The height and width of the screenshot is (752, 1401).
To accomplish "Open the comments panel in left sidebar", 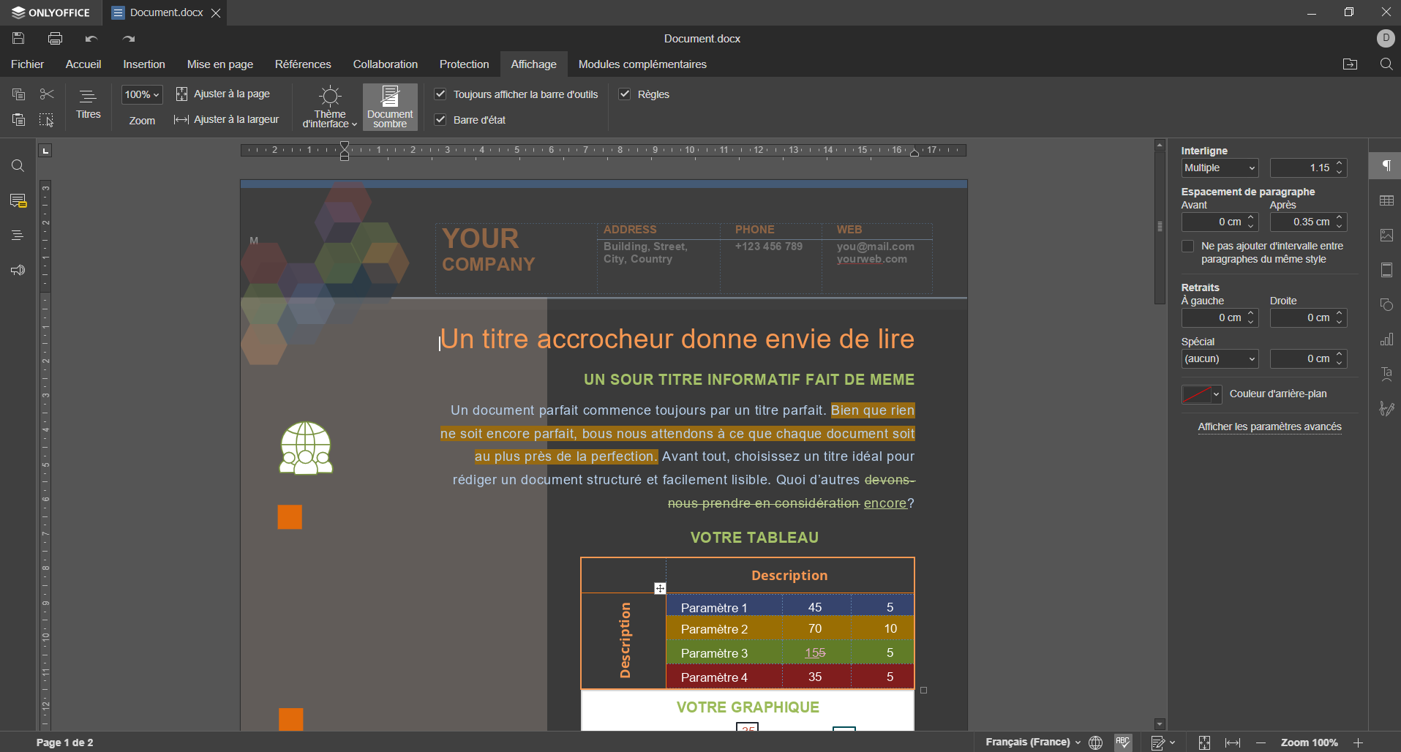I will (18, 200).
